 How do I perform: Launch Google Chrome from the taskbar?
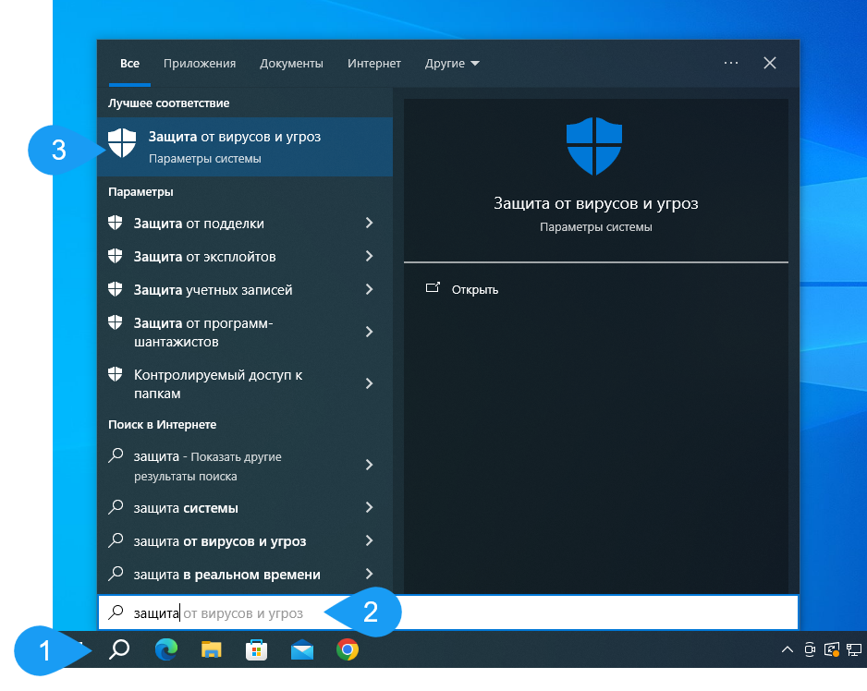348,650
